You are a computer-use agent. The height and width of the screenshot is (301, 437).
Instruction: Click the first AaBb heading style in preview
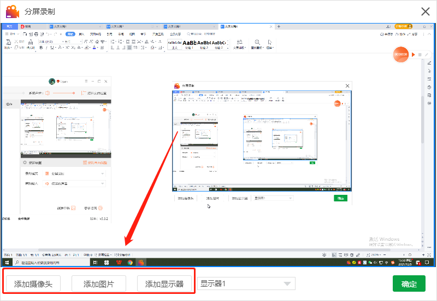coord(189,43)
